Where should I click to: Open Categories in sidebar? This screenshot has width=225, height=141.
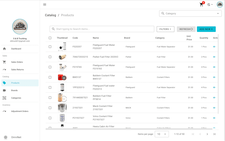(20, 98)
